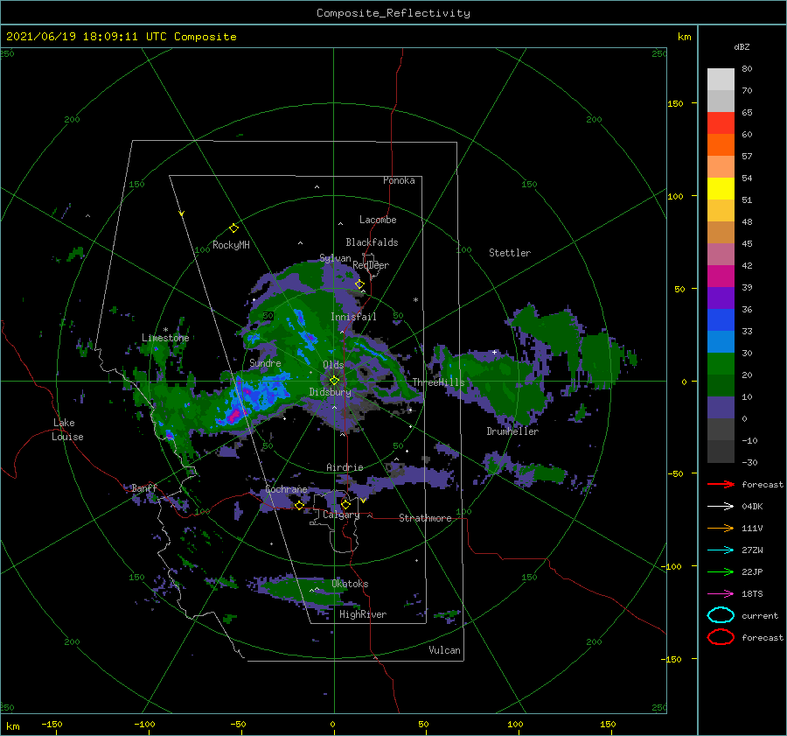Click the green 22JP arrow legend icon
Screen dimensions: 787x736
click(x=721, y=571)
